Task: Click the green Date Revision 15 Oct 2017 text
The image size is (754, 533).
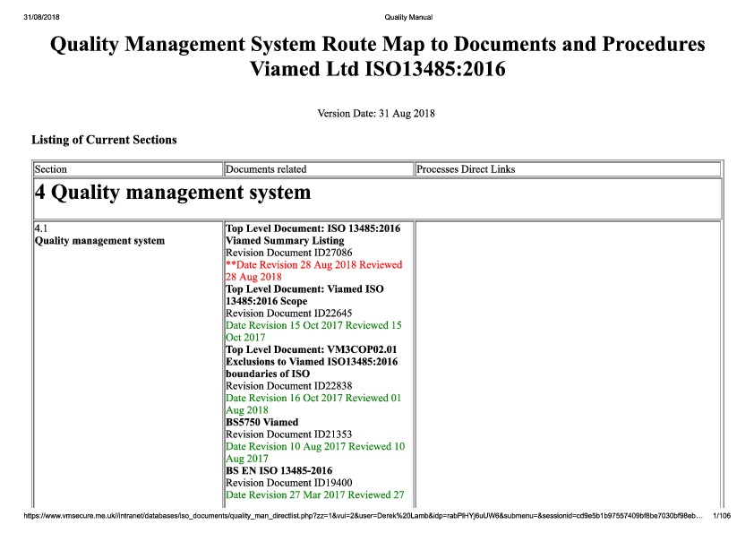Action: click(x=313, y=331)
